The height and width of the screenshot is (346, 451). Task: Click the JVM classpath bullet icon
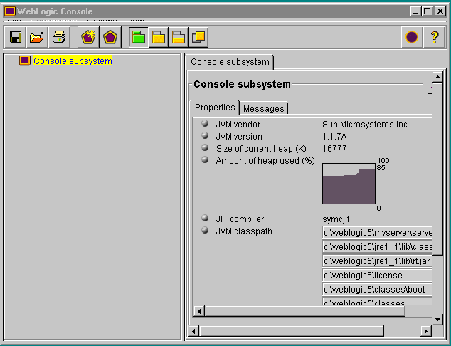(x=205, y=230)
